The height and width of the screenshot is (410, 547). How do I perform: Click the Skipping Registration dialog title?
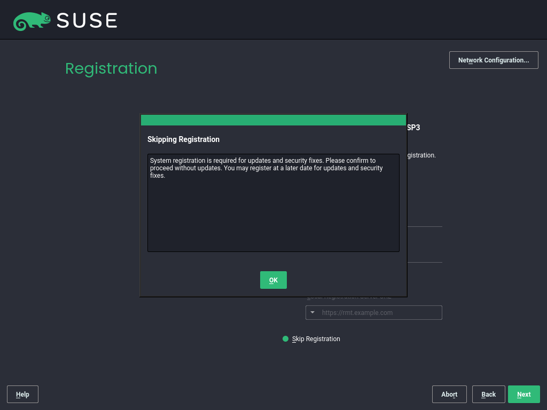(183, 139)
